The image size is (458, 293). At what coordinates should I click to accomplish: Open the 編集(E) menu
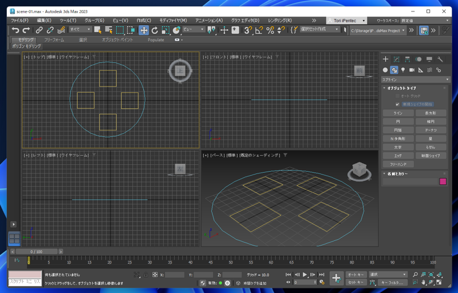[x=44, y=21]
